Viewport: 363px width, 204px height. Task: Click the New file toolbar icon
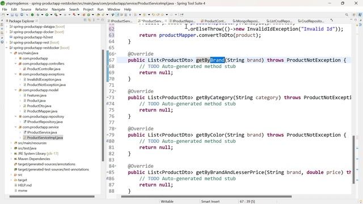pos(3,15)
